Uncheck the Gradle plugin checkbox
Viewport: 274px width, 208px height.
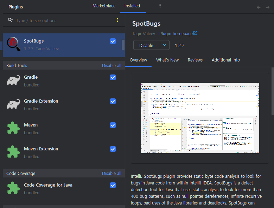(x=113, y=77)
